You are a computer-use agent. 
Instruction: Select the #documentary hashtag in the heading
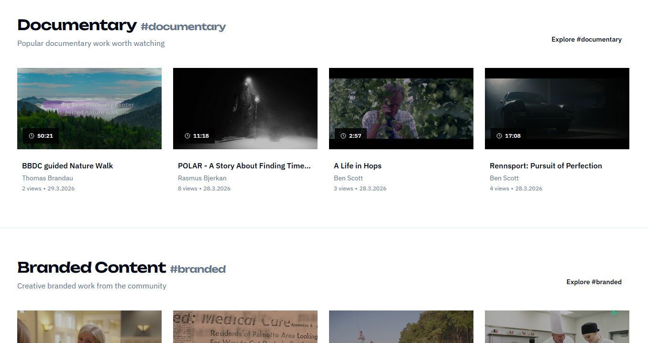(x=183, y=27)
